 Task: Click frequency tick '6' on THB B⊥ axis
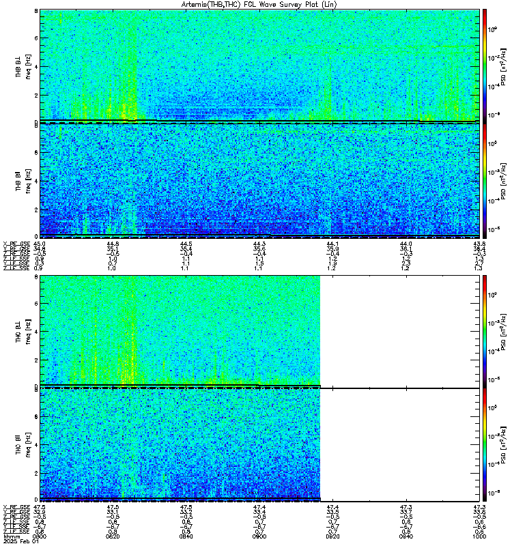click(x=36, y=38)
